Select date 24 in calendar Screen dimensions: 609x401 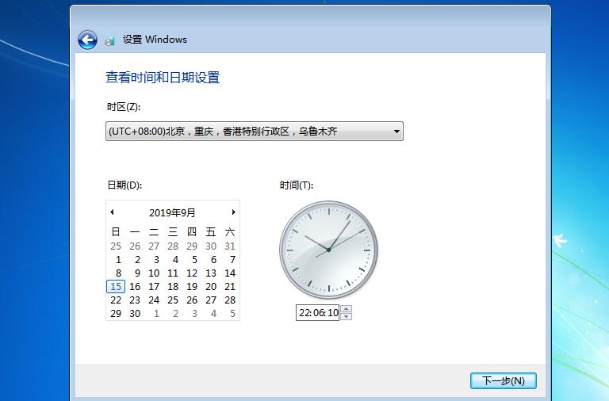[x=154, y=300]
